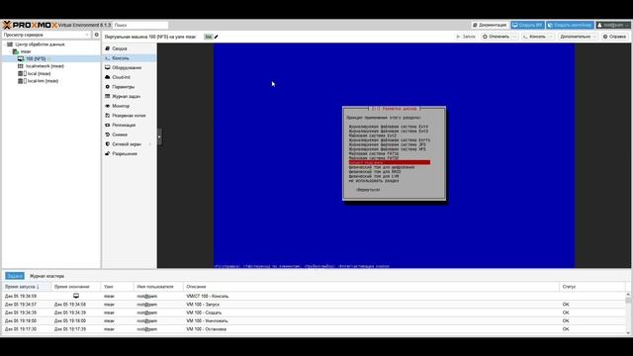Switch to the Задачи tab
Viewport: 633px width, 356px height.
pos(15,276)
